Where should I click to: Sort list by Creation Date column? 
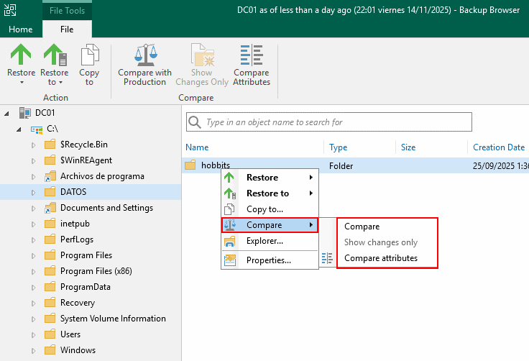tap(498, 147)
